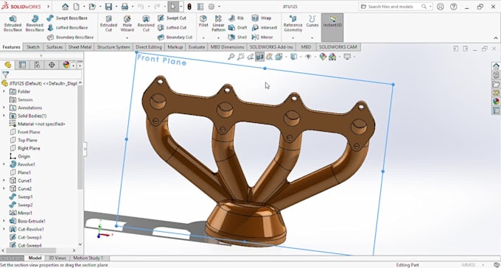Choose the Boundary Cut tool
Viewport: 501px width, 268px height.
[x=175, y=37]
